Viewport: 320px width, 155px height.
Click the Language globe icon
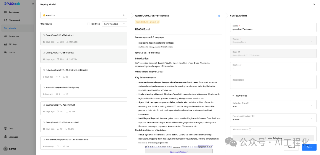(x=6, y=137)
